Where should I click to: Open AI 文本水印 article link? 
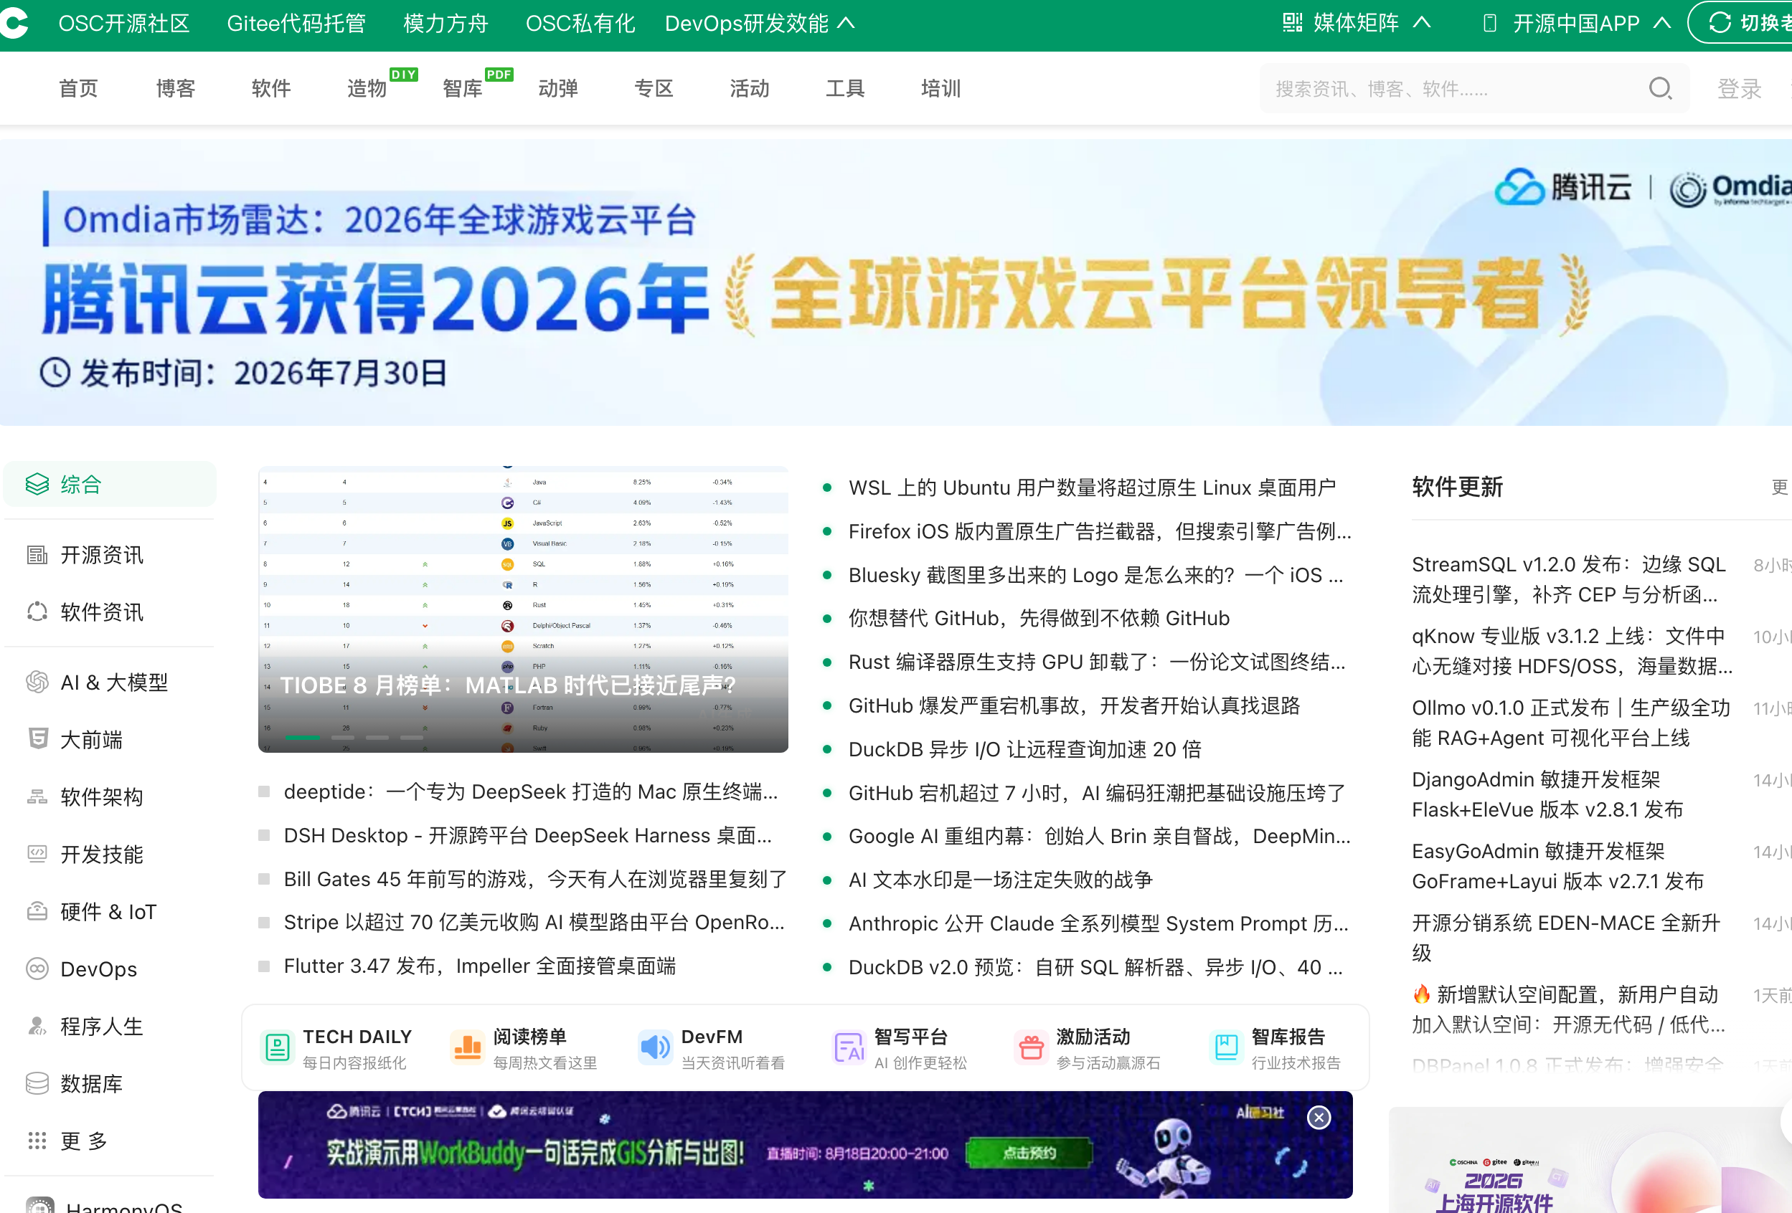(1000, 880)
